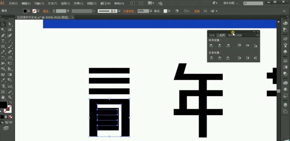Viewport: 290px width, 141px height.
Task: Open the 文件(F) menu
Action: (x=13, y=3)
